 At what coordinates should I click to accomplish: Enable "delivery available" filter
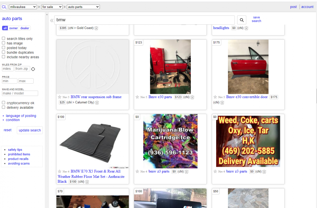3,107
